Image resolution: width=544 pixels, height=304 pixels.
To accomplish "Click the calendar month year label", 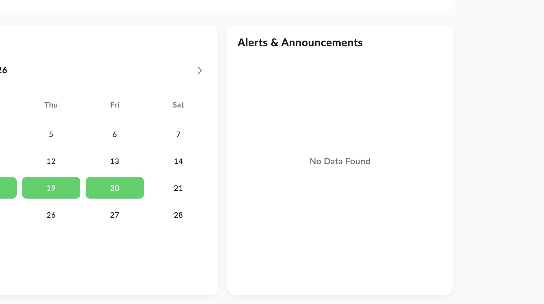I will [x=3, y=70].
